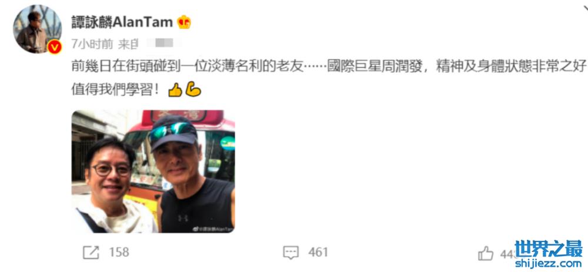The width and height of the screenshot is (588, 272).
Task: Click the orange verified V badge
Action: [x=55, y=47]
